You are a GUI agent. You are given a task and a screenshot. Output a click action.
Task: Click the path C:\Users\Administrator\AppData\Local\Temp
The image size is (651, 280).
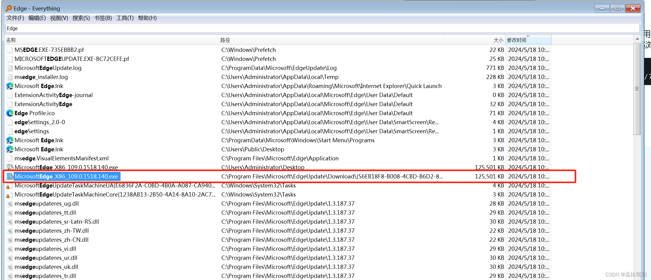pyautogui.click(x=280, y=77)
